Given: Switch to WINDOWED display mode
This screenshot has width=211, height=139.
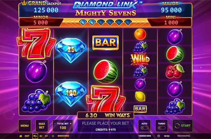Looking at the screenshot, I should coord(63,136).
